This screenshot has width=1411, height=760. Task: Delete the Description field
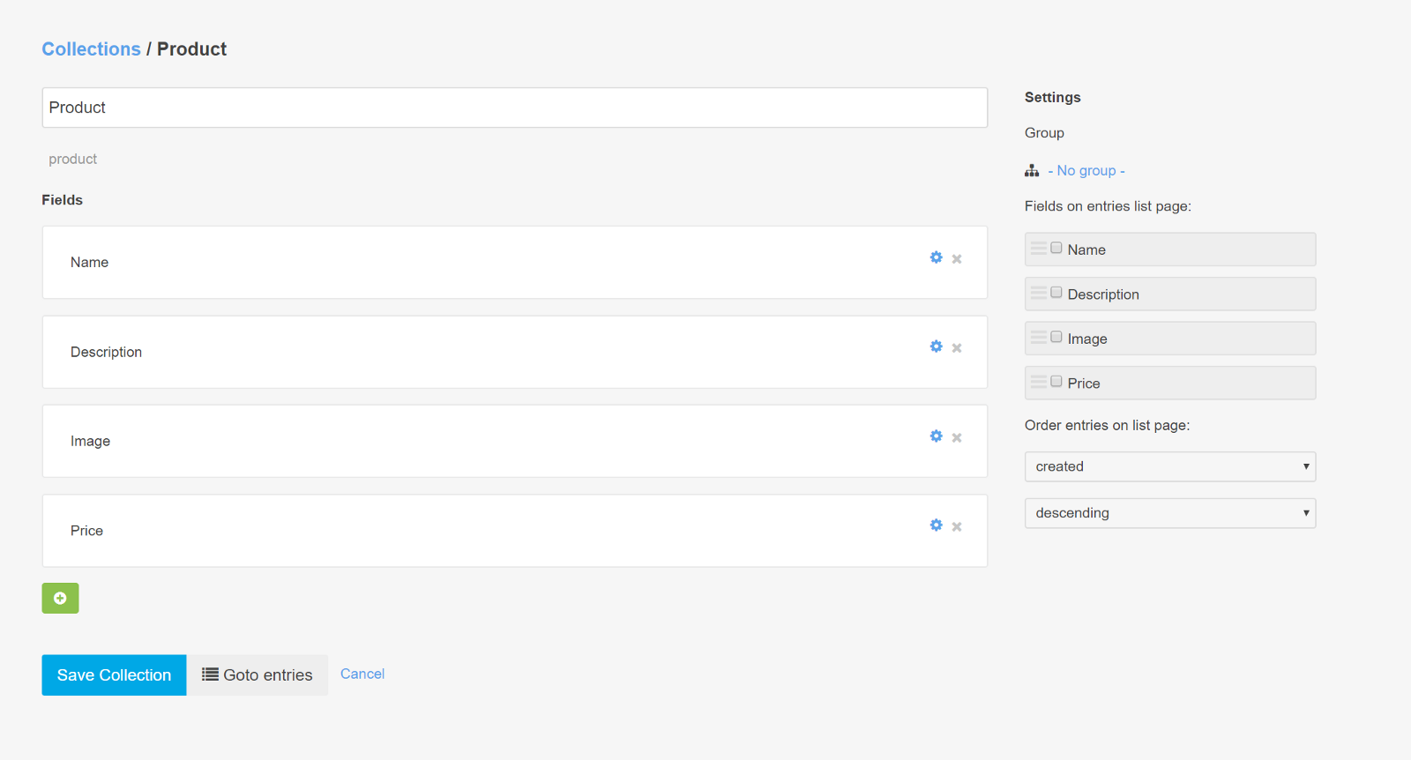pyautogui.click(x=957, y=348)
